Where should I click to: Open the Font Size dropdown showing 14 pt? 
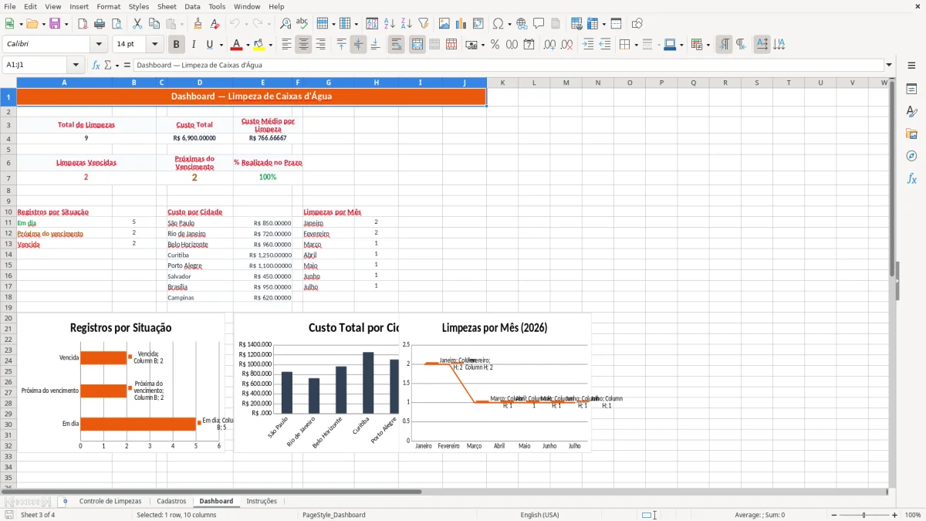point(155,45)
